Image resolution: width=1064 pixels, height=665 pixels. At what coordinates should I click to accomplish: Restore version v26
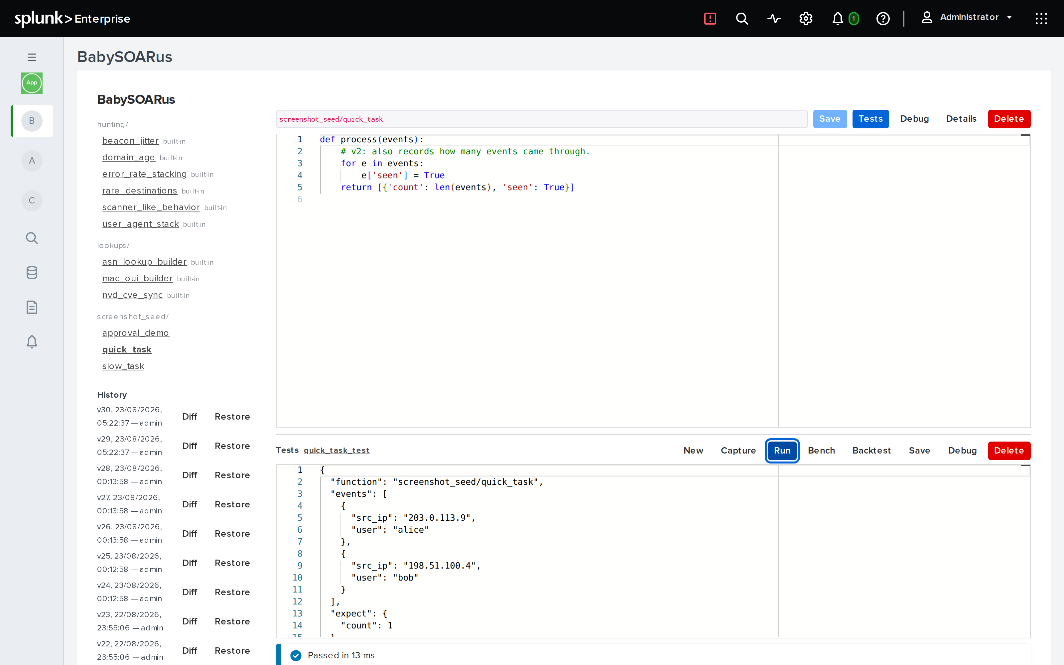pyautogui.click(x=232, y=533)
